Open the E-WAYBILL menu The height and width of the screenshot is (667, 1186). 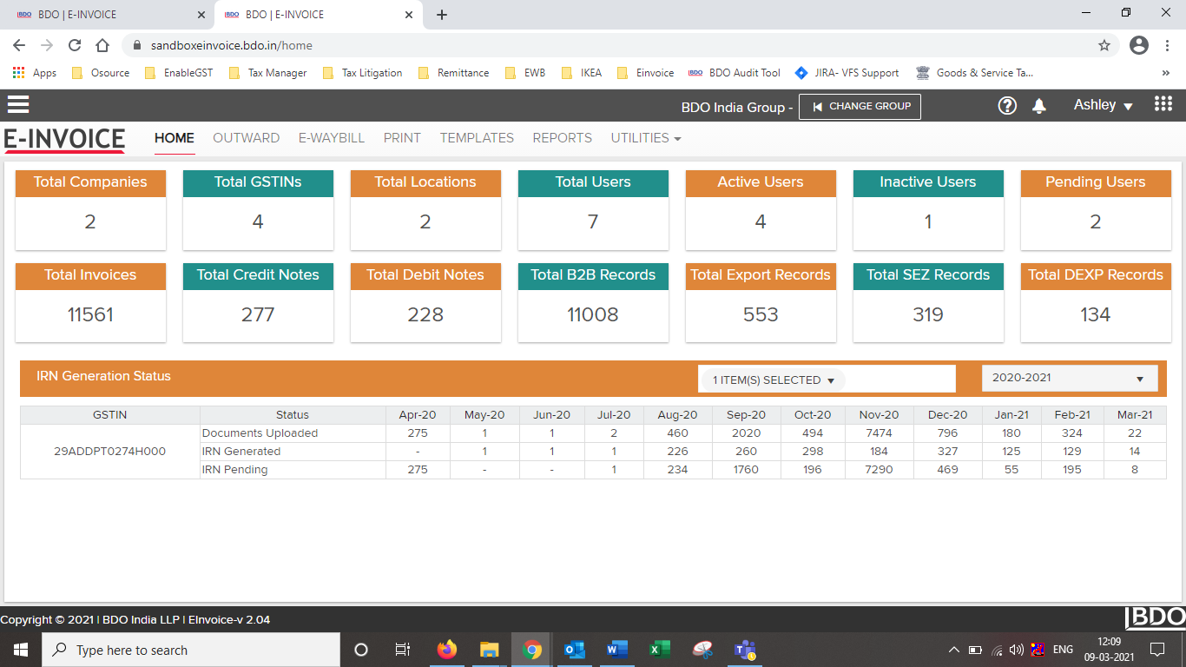332,138
